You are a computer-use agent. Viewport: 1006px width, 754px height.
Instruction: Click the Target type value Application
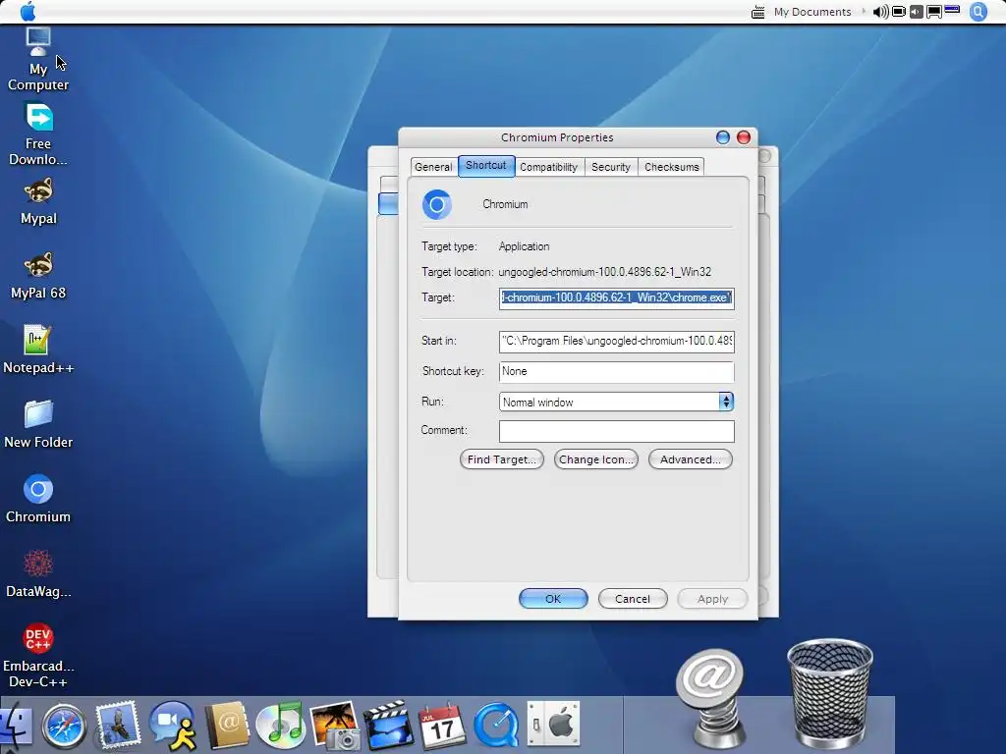[x=524, y=246]
